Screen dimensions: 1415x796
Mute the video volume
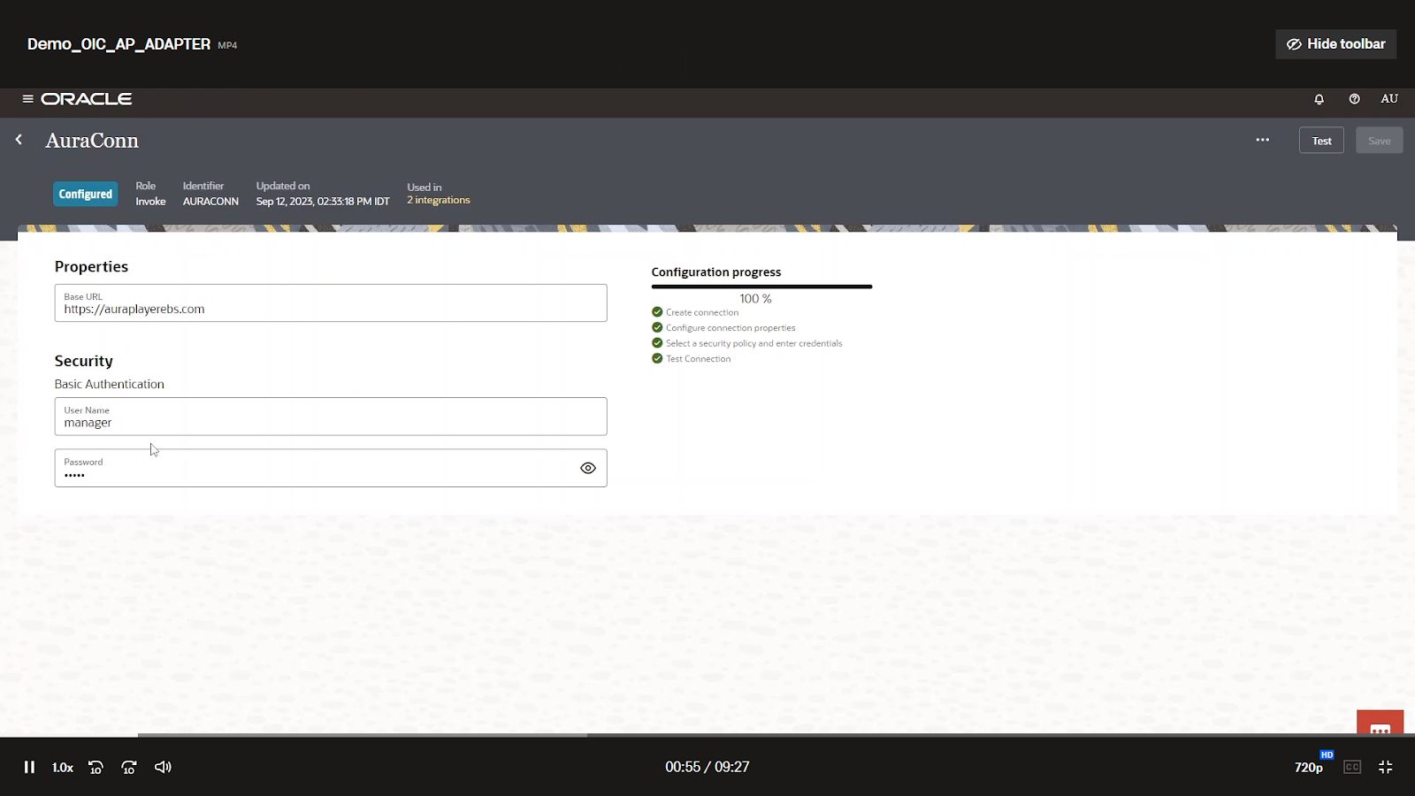(x=163, y=767)
